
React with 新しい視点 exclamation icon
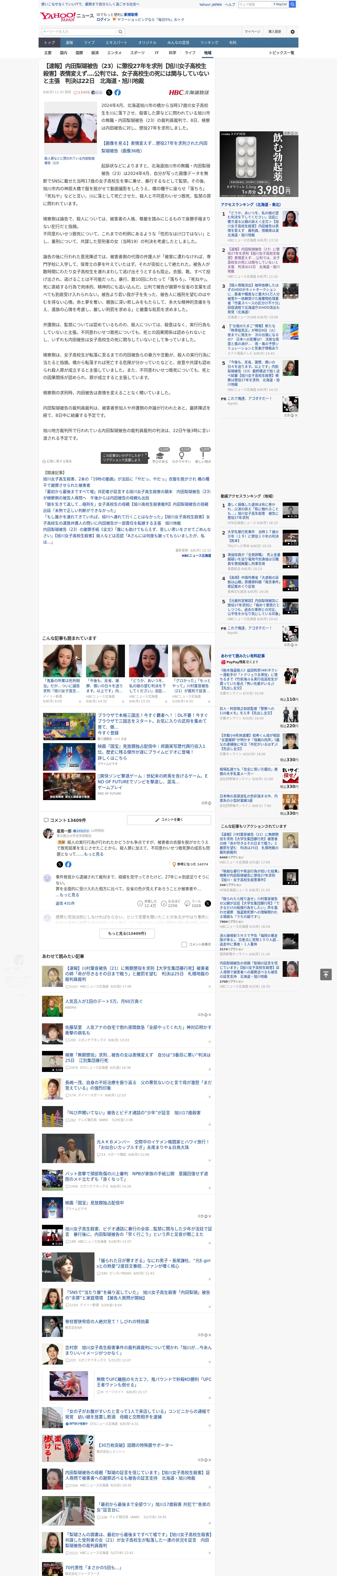click(x=203, y=456)
